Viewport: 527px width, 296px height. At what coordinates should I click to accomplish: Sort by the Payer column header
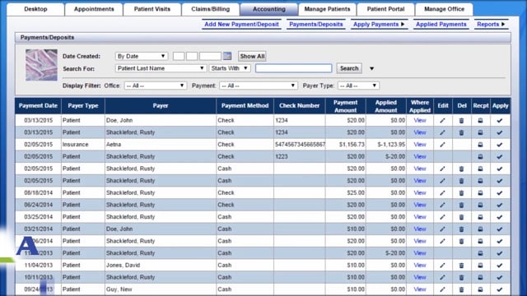click(161, 106)
